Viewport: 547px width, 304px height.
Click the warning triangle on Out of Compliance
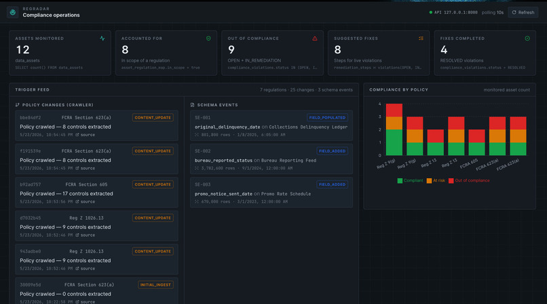[315, 39]
